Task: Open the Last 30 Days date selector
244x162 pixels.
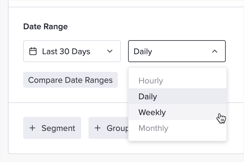Action: 72,51
